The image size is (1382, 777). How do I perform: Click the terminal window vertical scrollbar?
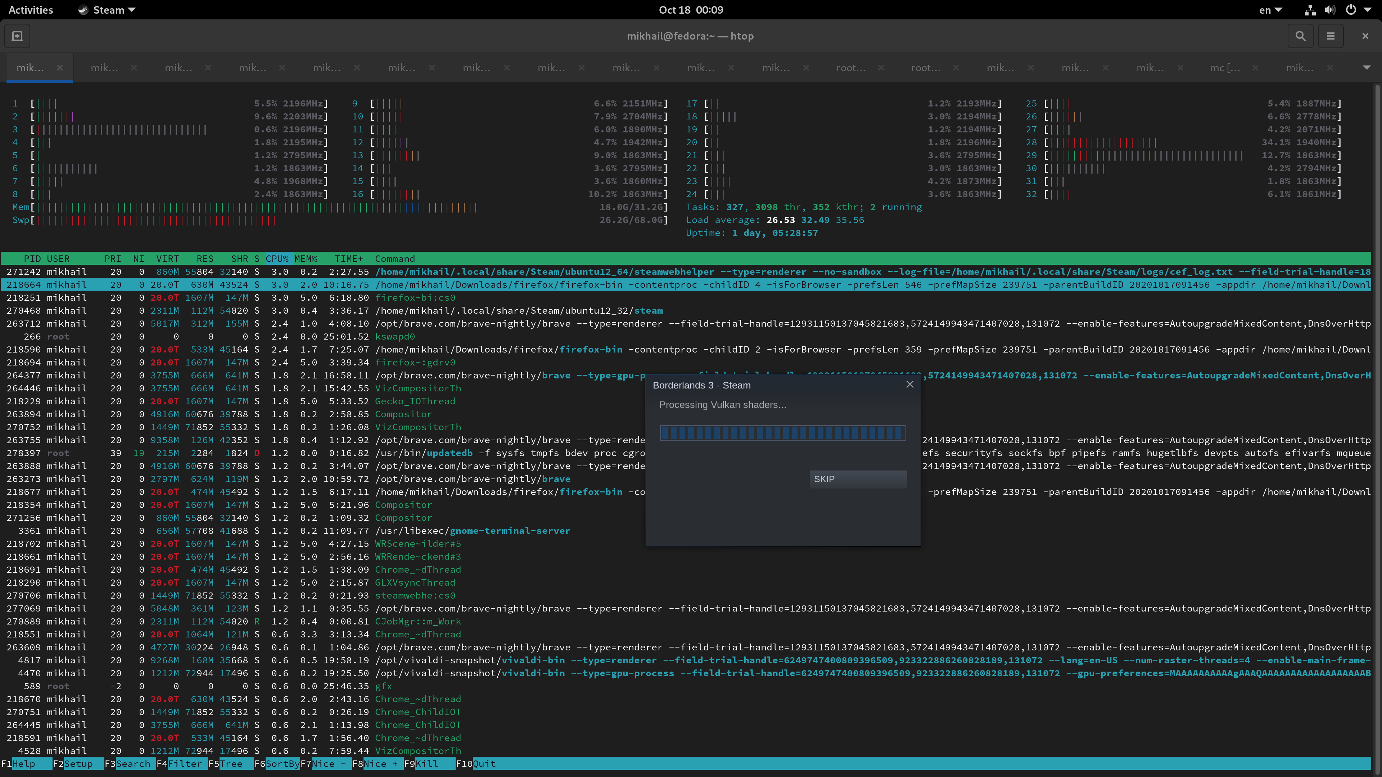point(1377,428)
